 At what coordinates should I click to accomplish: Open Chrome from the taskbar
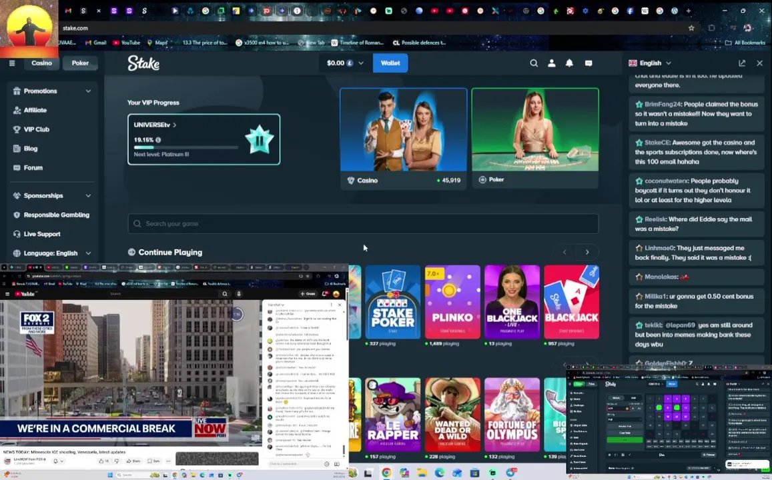point(386,473)
